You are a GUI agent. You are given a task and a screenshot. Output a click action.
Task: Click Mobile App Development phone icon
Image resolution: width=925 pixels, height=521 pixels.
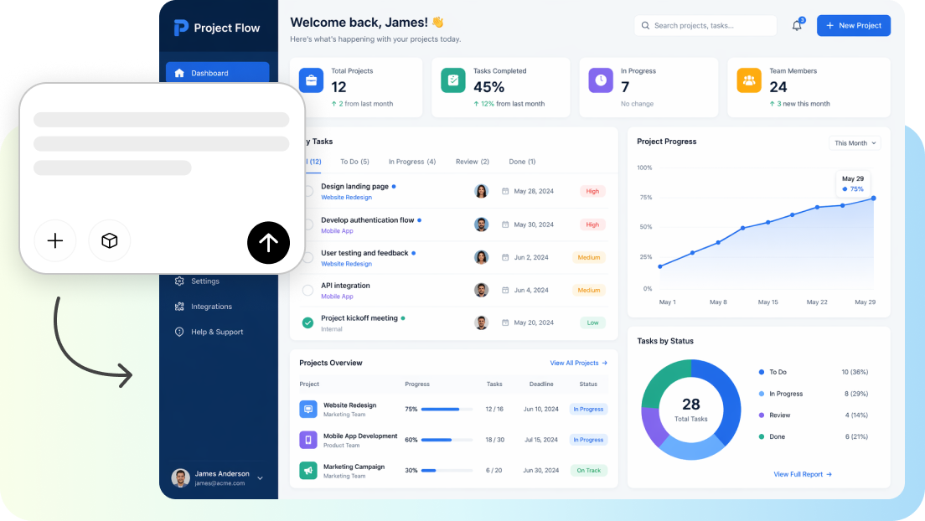[x=308, y=440]
